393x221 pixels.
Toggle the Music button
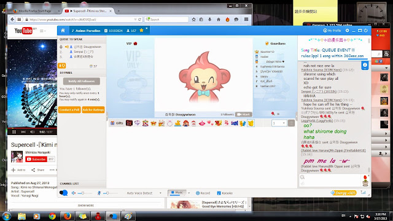(x=177, y=193)
